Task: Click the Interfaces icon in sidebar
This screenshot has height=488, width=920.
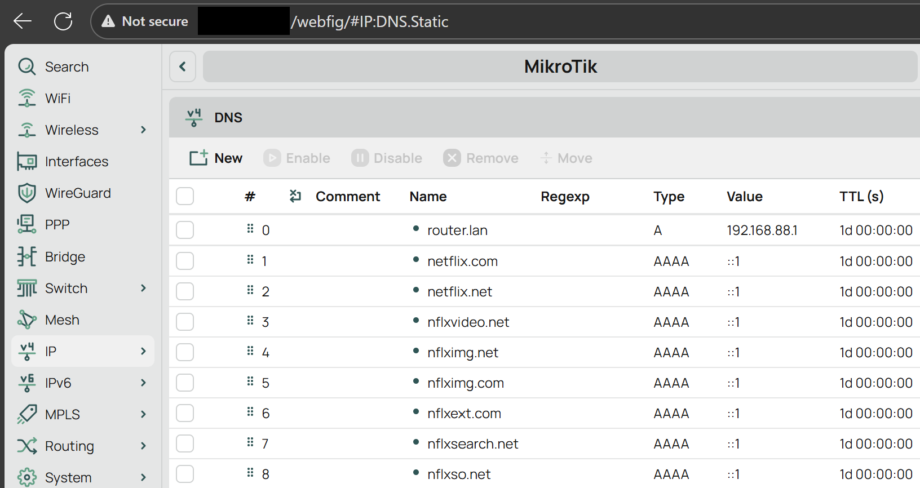Action: [x=26, y=161]
